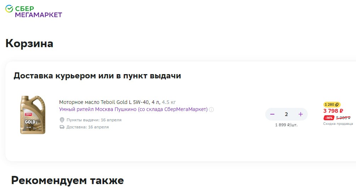This screenshot has width=356, height=194.
Task: Show seller info via the circled i icon
Action: coord(211,110)
